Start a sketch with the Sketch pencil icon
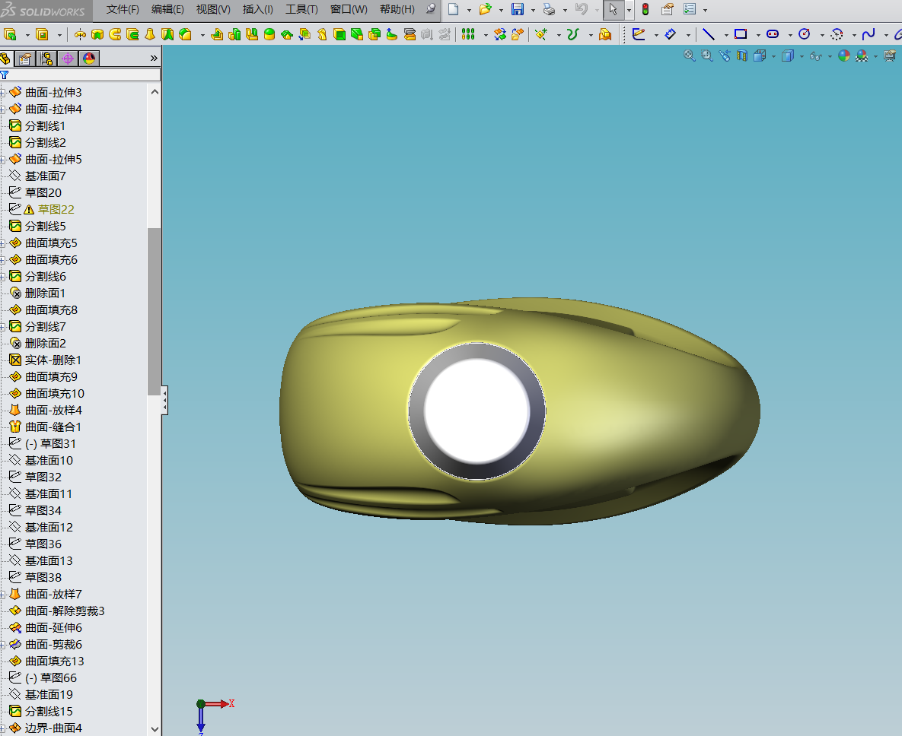The height and width of the screenshot is (736, 902). (x=639, y=34)
